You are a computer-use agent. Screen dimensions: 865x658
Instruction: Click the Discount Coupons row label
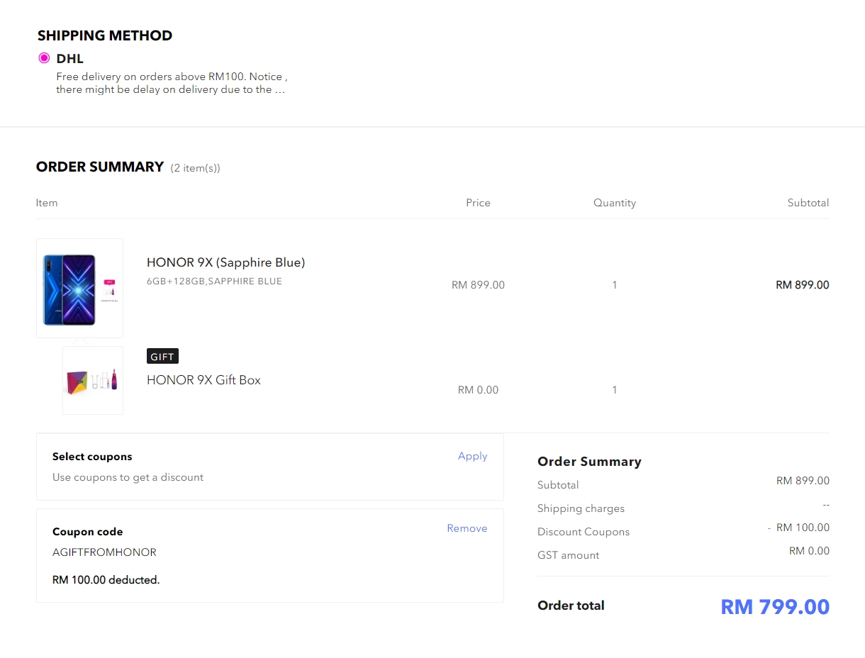point(583,532)
